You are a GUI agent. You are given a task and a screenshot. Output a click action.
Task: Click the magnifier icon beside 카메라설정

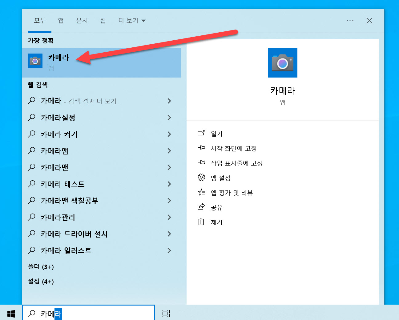pyautogui.click(x=31, y=118)
